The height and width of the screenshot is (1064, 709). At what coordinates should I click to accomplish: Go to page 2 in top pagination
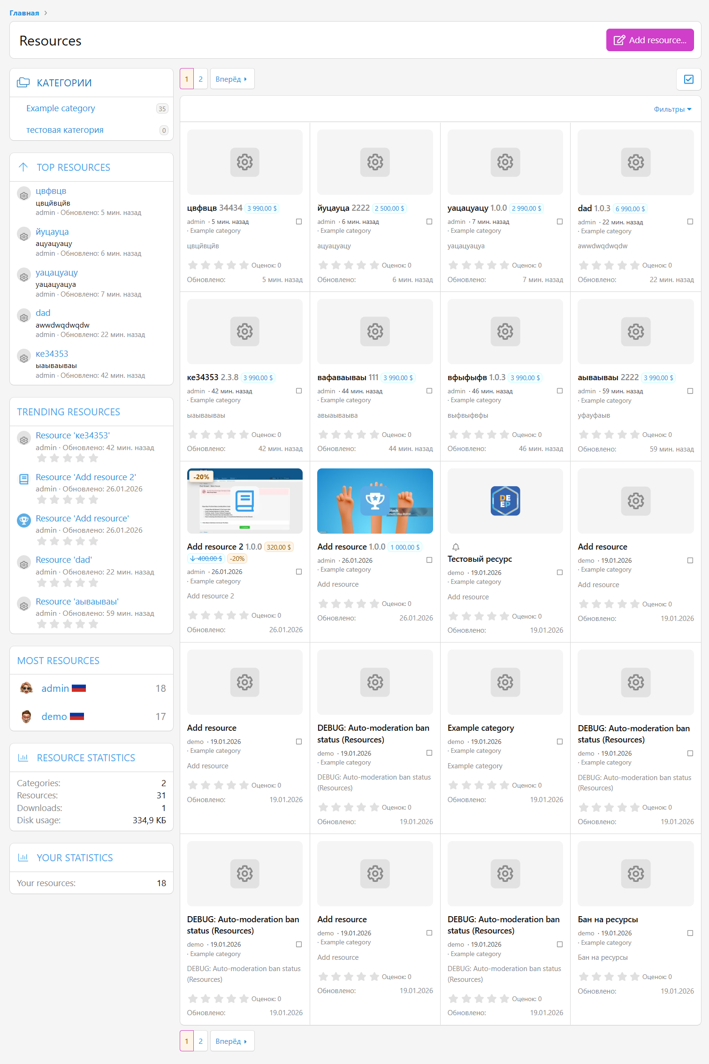point(201,79)
